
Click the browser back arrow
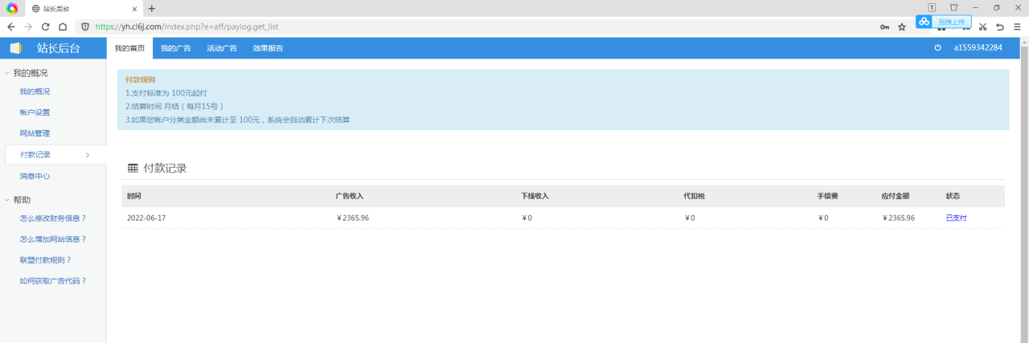click(11, 27)
